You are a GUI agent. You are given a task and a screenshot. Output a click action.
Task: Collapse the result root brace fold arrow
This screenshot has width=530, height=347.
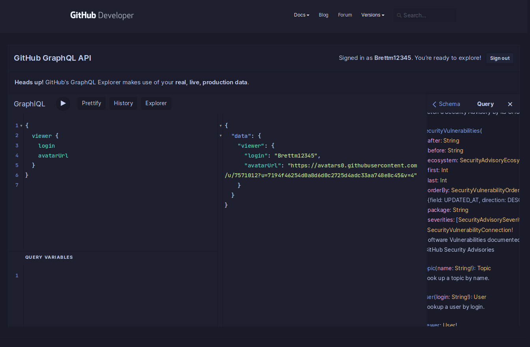coord(221,126)
